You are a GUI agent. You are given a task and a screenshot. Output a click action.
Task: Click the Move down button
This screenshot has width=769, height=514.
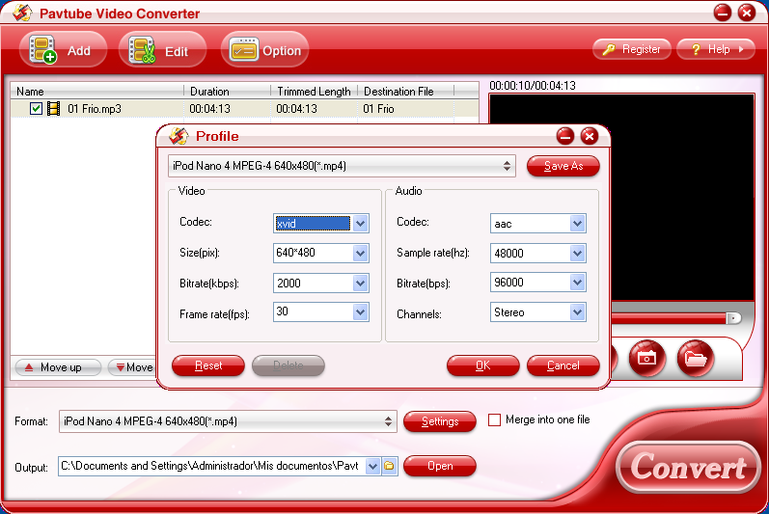tap(131, 367)
